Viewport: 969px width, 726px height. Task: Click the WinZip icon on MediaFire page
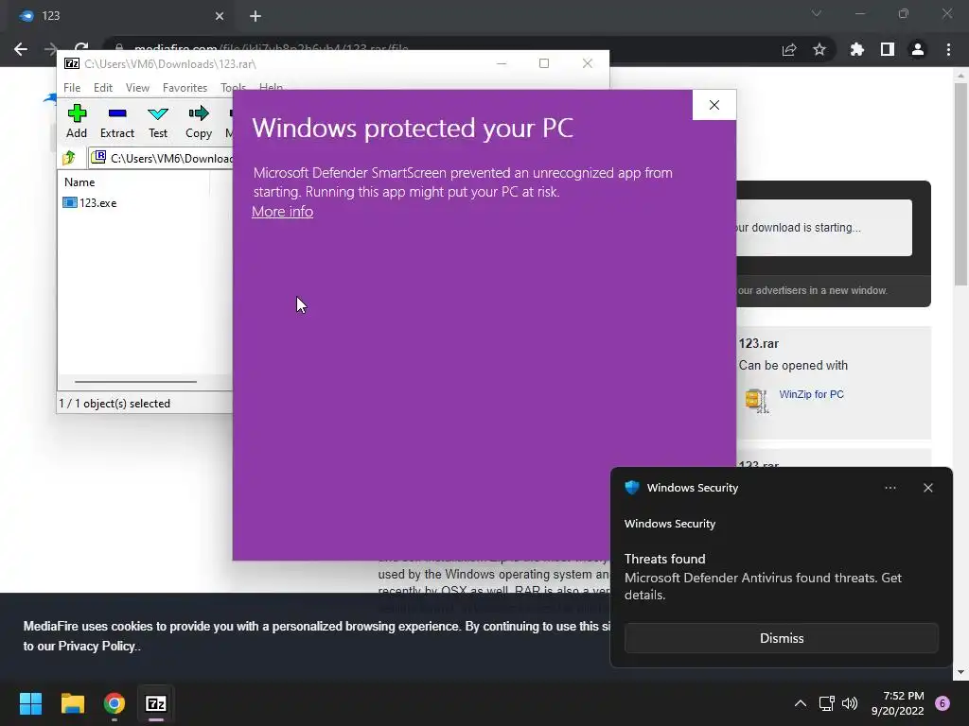756,401
